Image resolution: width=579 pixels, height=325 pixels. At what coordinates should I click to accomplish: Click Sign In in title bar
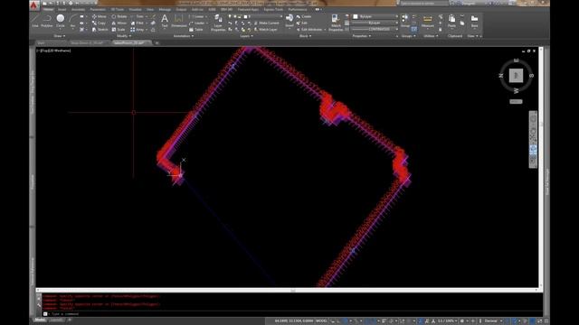point(469,4)
